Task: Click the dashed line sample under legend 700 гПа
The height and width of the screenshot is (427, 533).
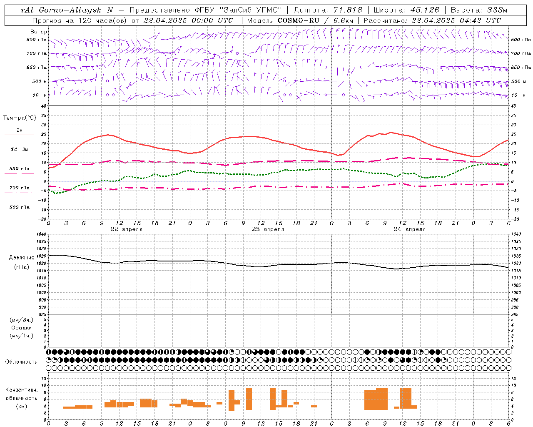Action: [19, 193]
